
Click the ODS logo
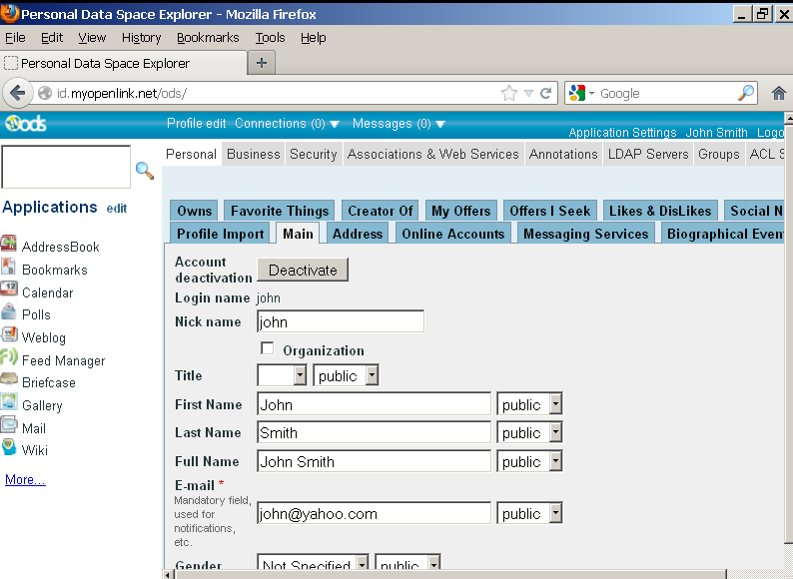[x=25, y=124]
